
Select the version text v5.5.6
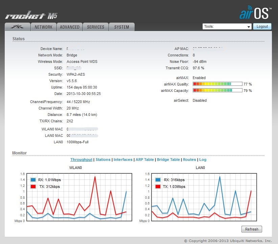(72, 81)
